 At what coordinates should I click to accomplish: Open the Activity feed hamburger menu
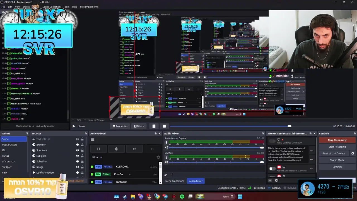pyautogui.click(x=93, y=140)
